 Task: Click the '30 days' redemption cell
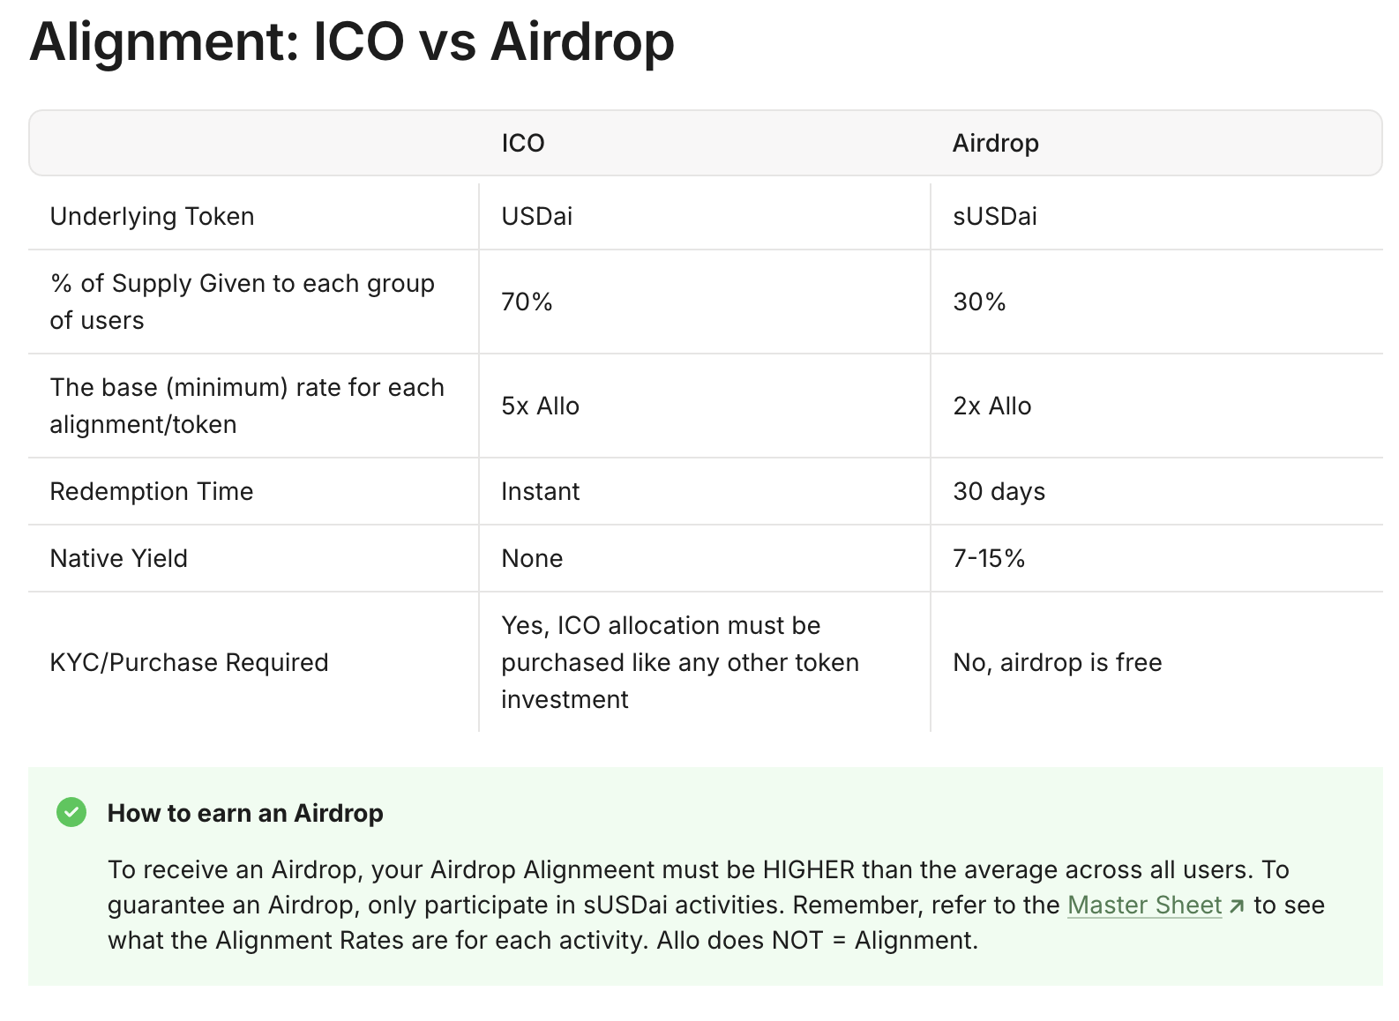999,491
